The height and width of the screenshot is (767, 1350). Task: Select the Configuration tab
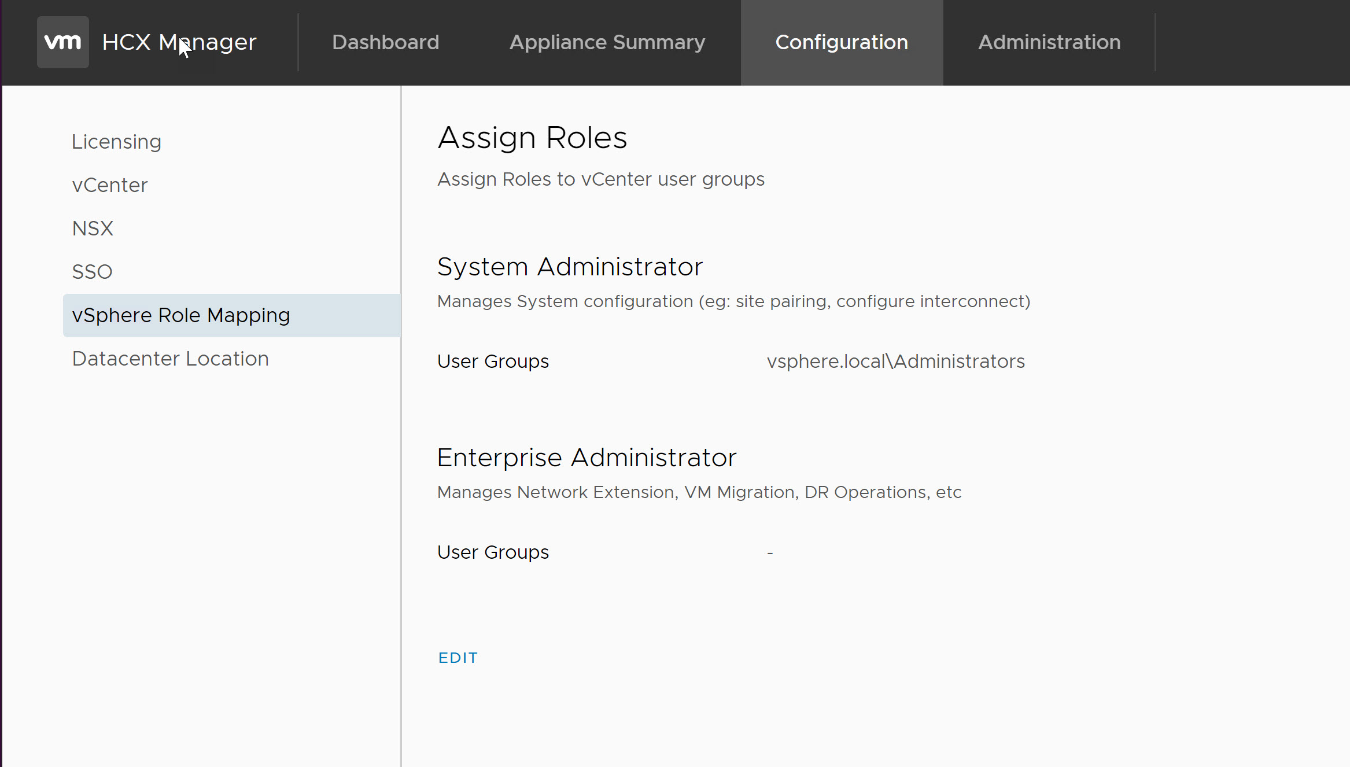[841, 42]
